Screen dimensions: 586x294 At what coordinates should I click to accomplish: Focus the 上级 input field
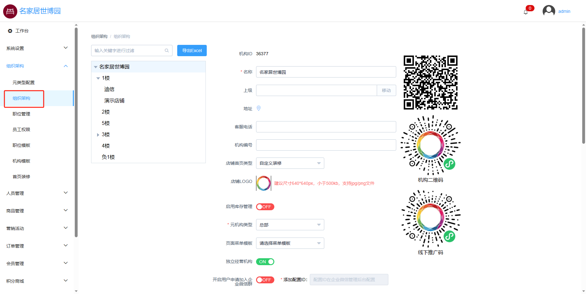click(316, 90)
